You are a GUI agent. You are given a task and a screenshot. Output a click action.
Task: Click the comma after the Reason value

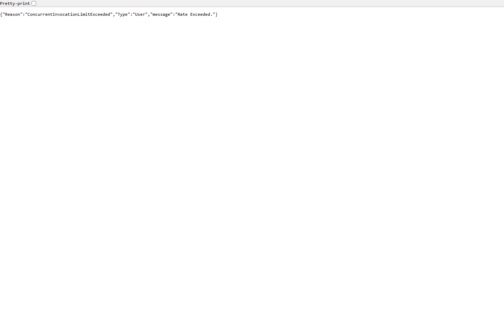114,14
